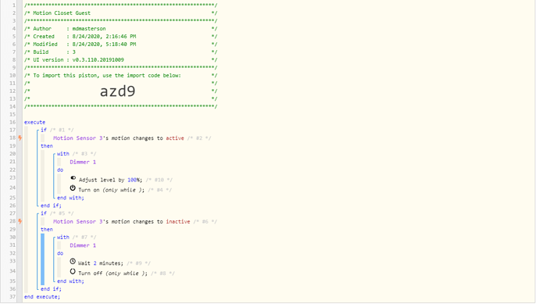Select the import code azd9
Viewport: 539px width, 304px height.
point(117,91)
